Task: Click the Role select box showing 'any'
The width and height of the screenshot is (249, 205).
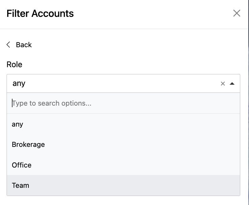Action: click(123, 83)
